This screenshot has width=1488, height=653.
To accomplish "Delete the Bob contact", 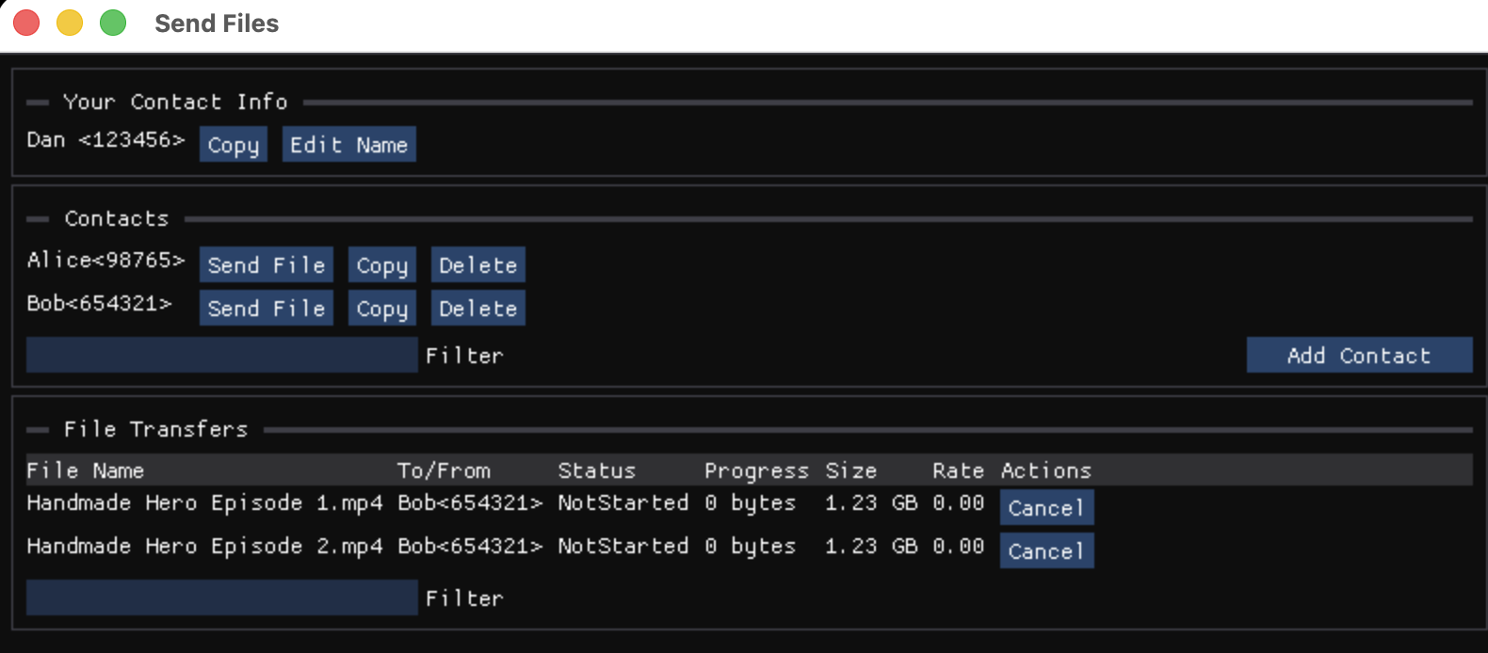I will pyautogui.click(x=477, y=309).
